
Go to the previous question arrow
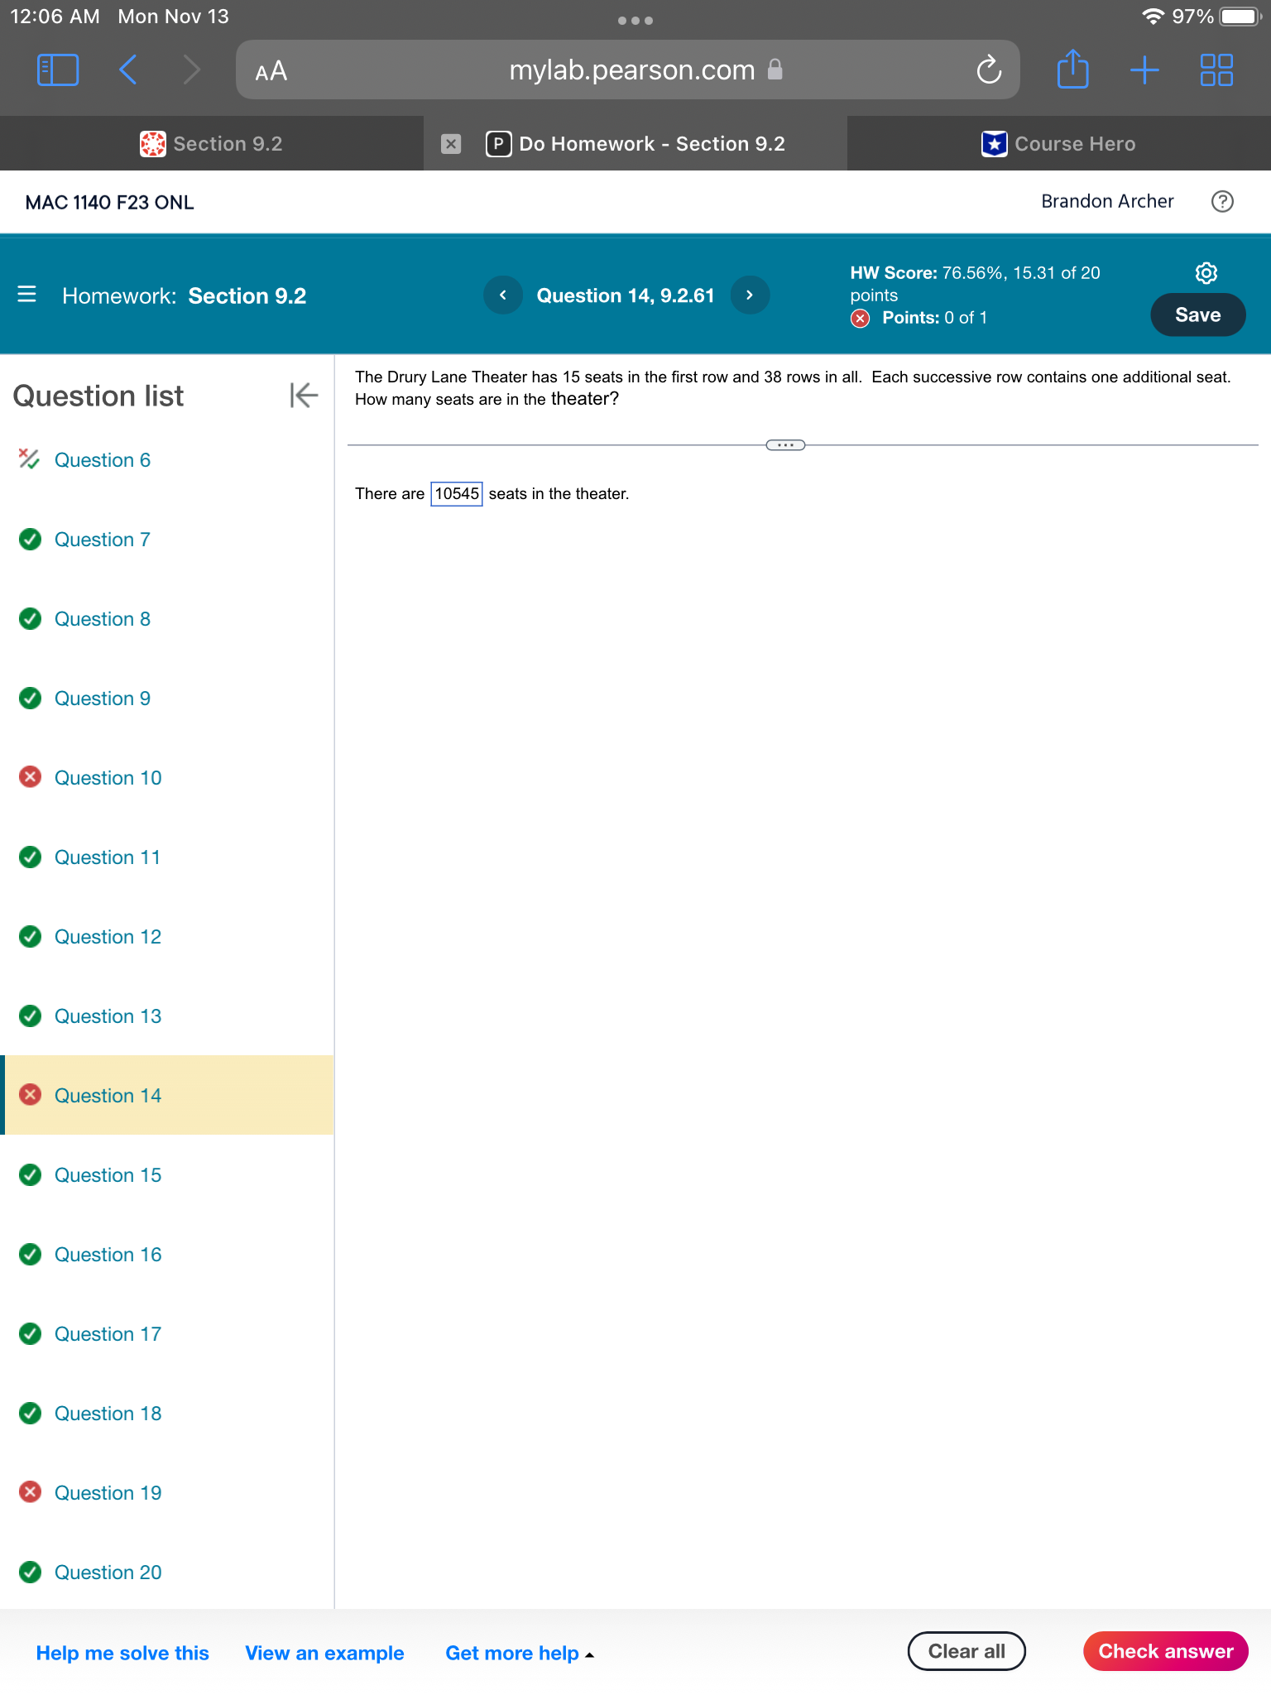coord(503,295)
